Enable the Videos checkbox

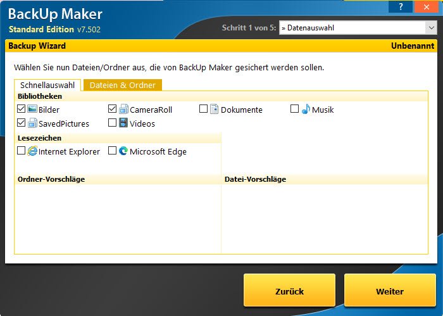(x=112, y=123)
